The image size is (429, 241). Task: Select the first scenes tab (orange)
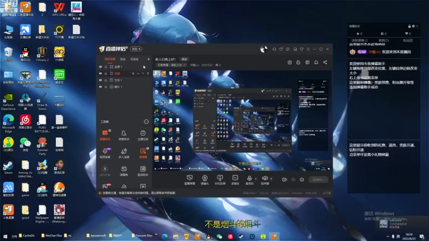tap(110, 59)
